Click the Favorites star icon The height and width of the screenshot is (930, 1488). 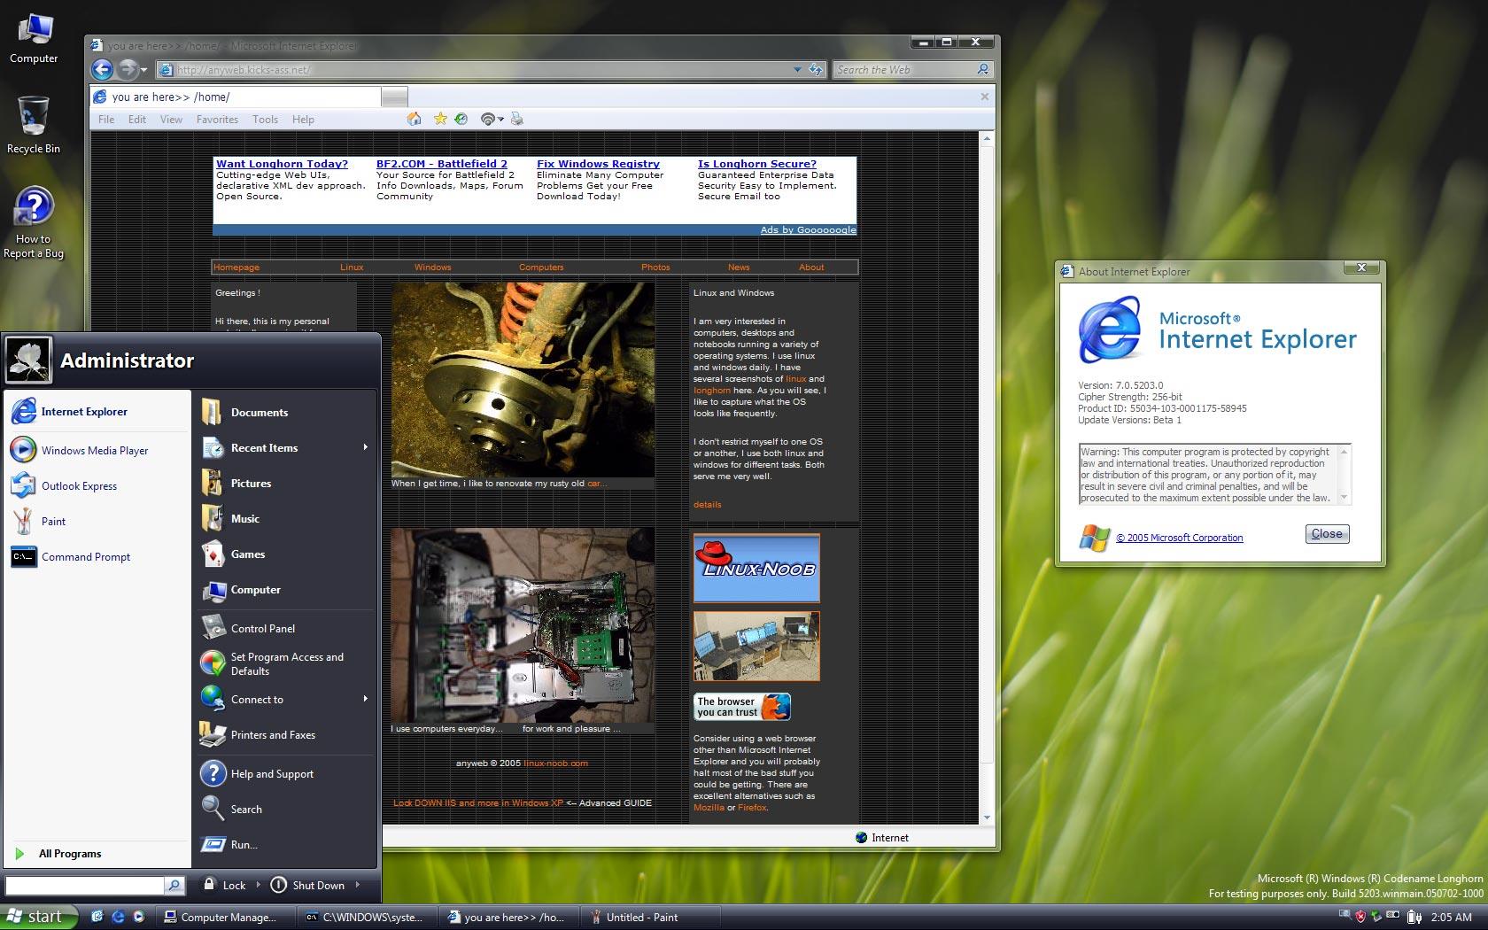point(440,119)
